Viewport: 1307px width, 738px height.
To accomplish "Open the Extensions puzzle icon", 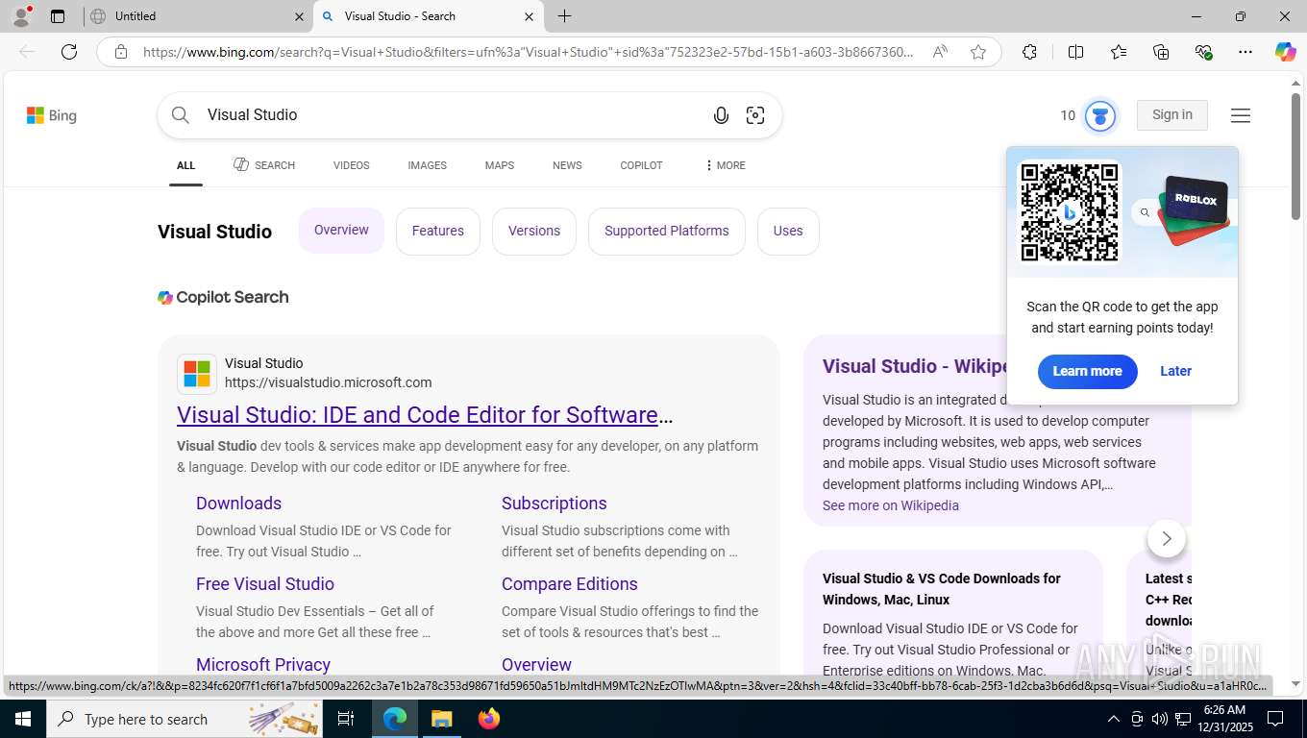I will tap(1029, 52).
